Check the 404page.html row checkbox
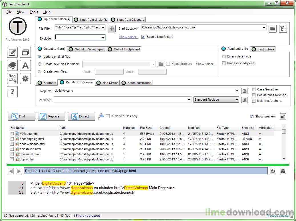The image size is (296, 221). (x=12, y=134)
